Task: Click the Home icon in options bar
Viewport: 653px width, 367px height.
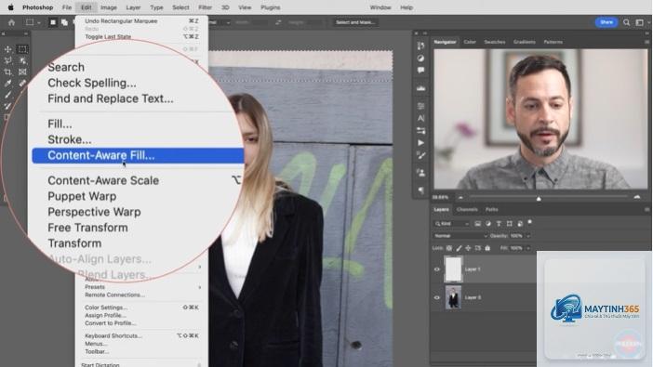Action: 12,22
